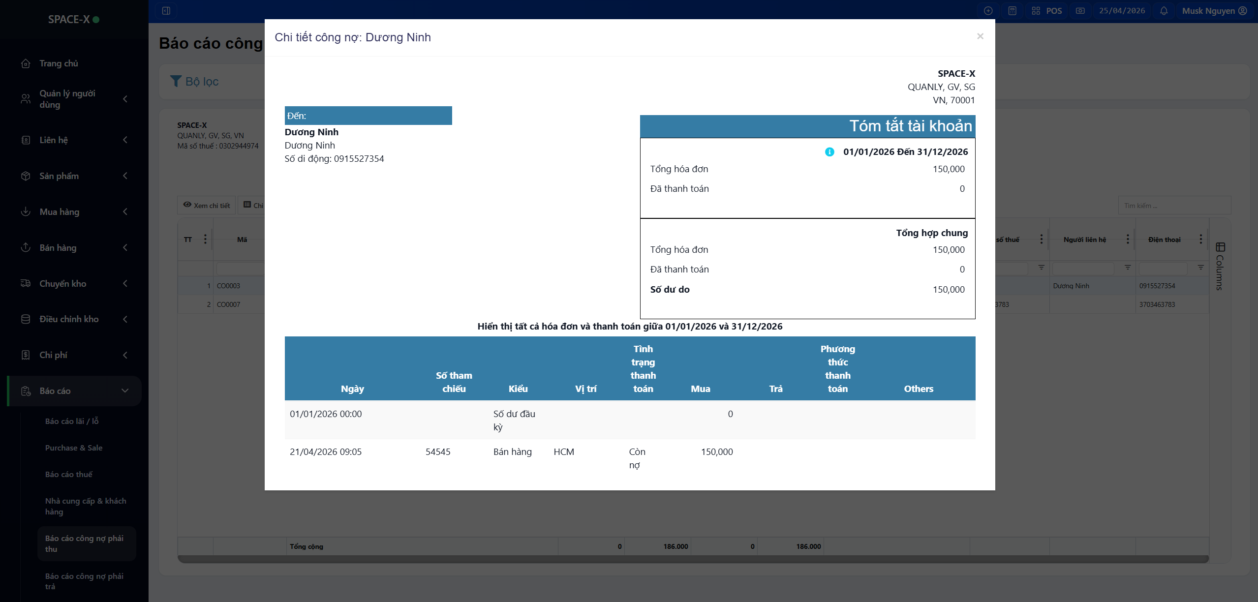
Task: Click the plus circle quick-add icon
Action: tap(988, 11)
